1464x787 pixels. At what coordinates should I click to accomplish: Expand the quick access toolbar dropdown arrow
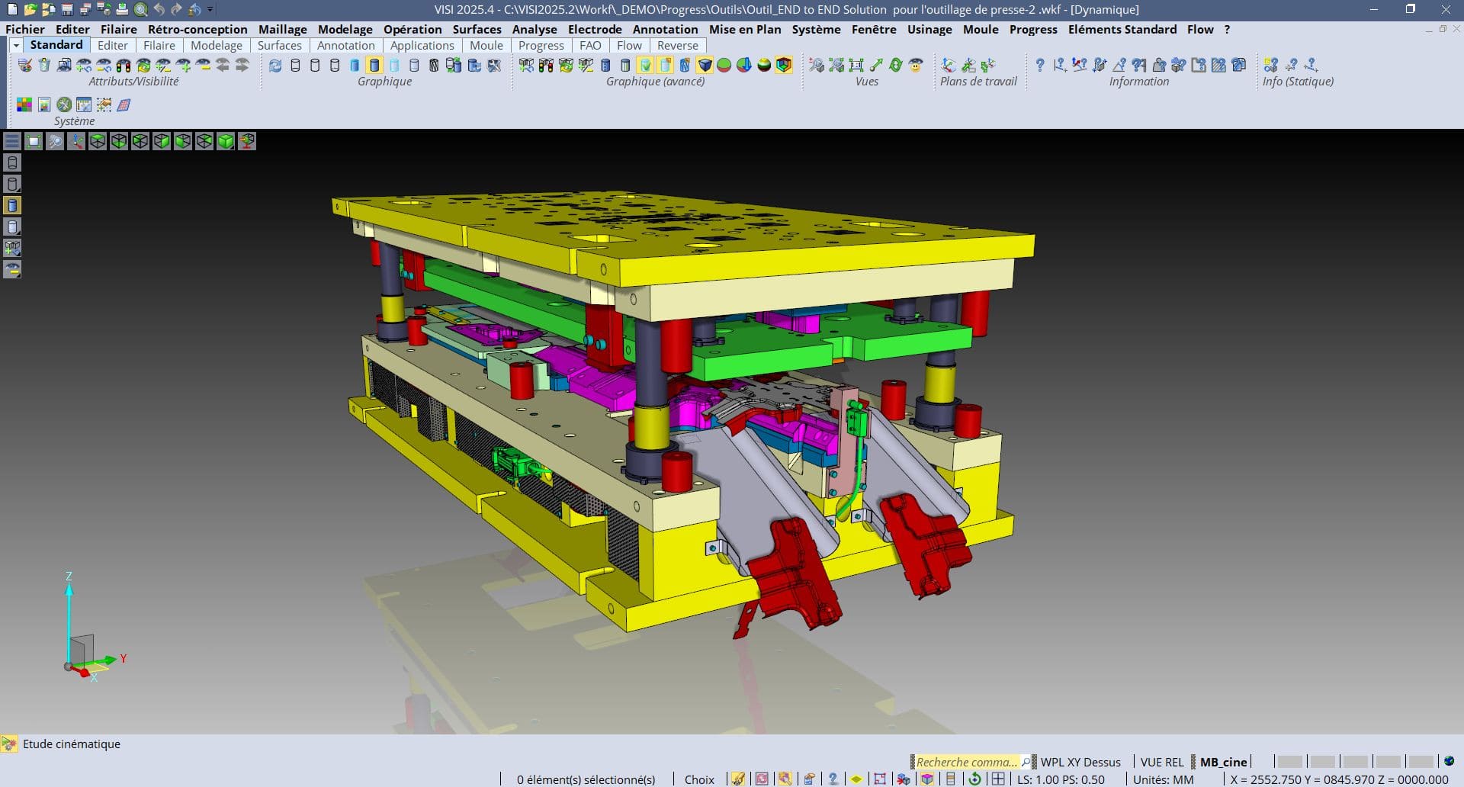pos(210,10)
